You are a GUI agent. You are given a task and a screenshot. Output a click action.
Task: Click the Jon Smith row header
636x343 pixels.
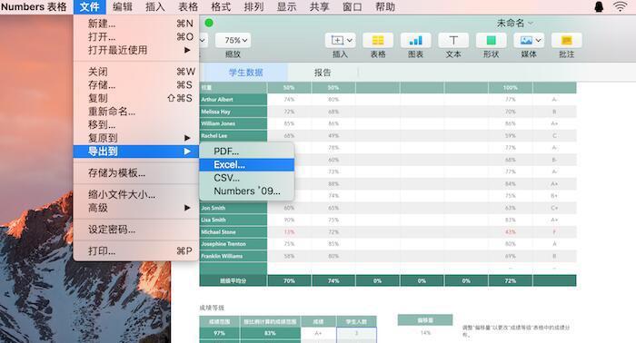pyautogui.click(x=234, y=208)
